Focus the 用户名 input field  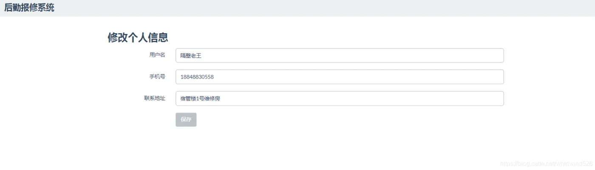point(339,55)
